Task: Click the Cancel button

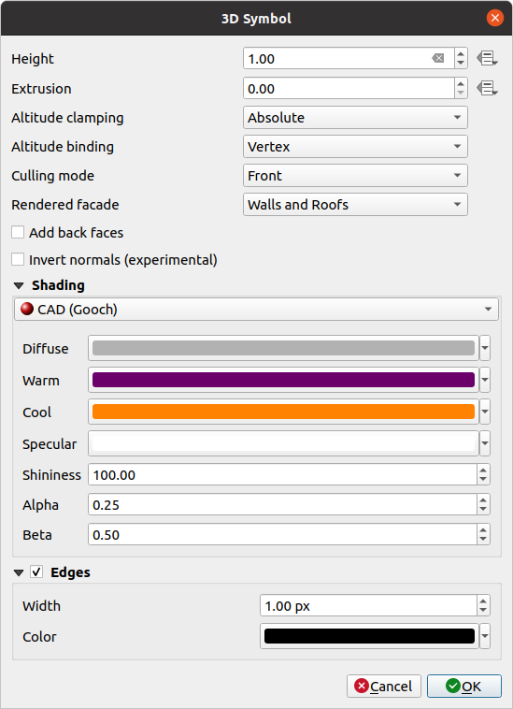Action: 384,687
